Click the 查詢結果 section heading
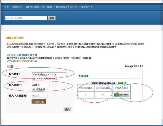The width and height of the screenshot is (163, 126). click(84, 76)
